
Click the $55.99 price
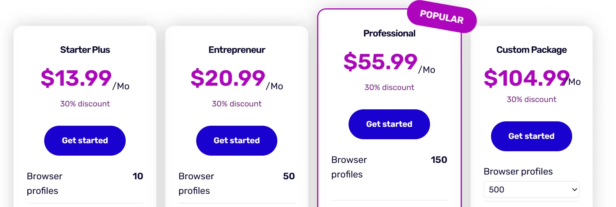pyautogui.click(x=380, y=62)
